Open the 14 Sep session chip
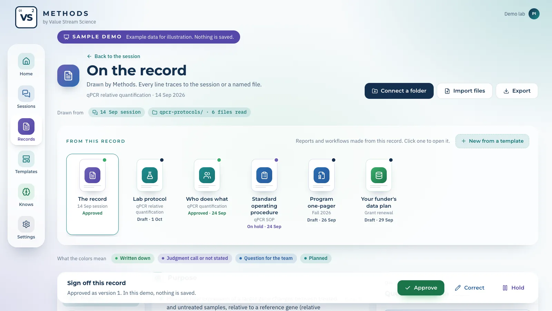 point(117,112)
